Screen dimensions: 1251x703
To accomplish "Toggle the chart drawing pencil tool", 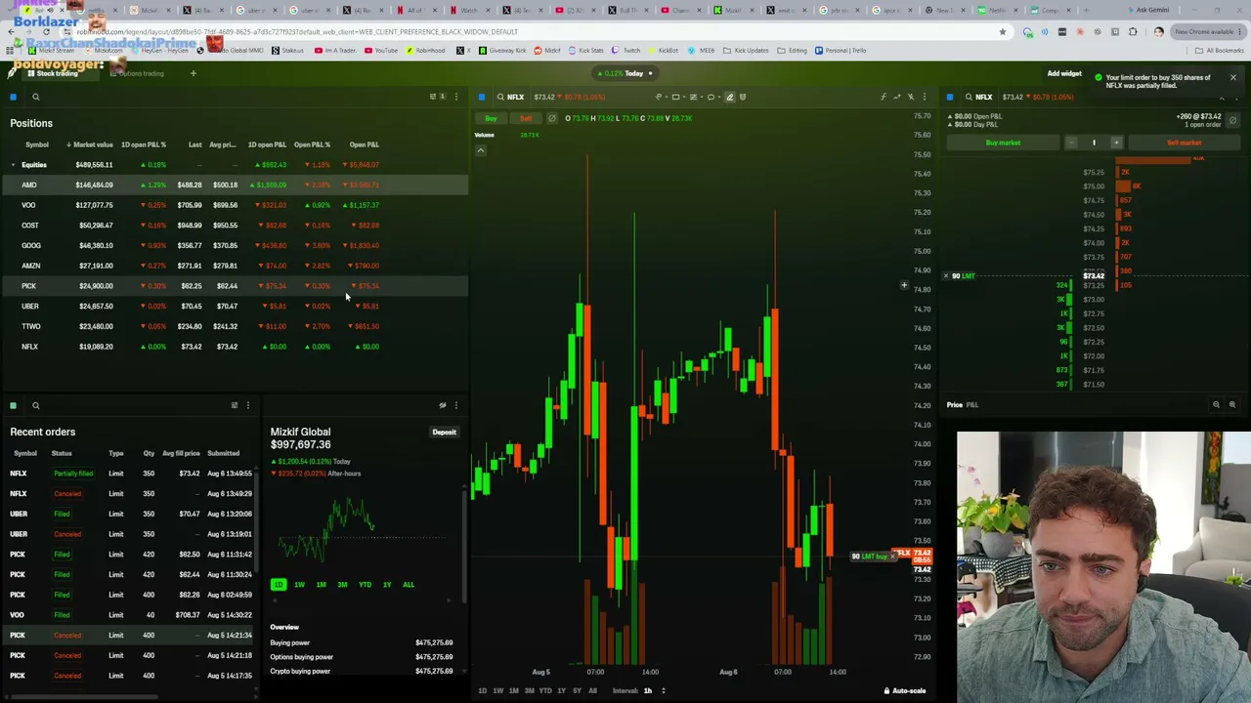I will pyautogui.click(x=729, y=97).
